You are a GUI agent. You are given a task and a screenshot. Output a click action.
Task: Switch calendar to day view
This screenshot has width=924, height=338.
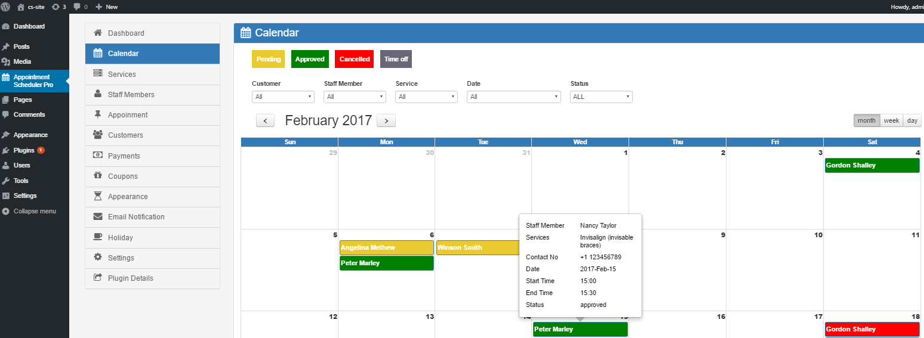click(912, 120)
